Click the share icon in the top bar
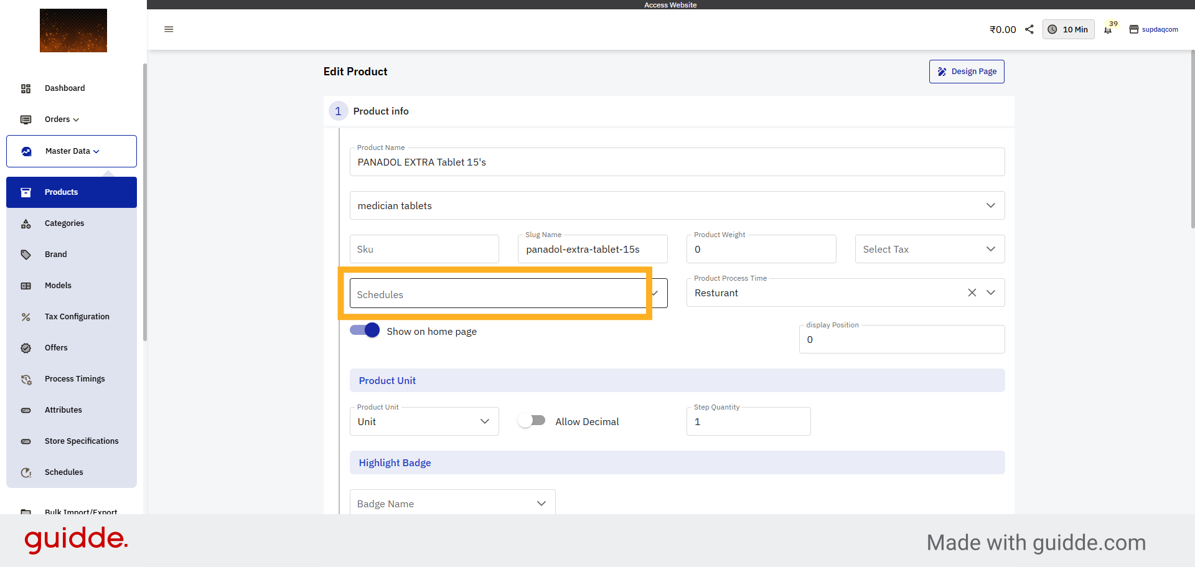Viewport: 1195px width, 567px height. [x=1029, y=29]
